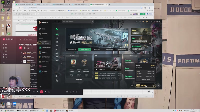Open the 注册新干员必得Q币 promo card
The height and width of the screenshot is (112, 200).
point(141,47)
